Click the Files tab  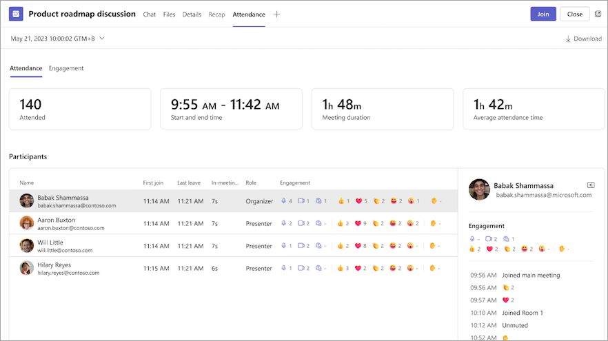[x=169, y=14]
